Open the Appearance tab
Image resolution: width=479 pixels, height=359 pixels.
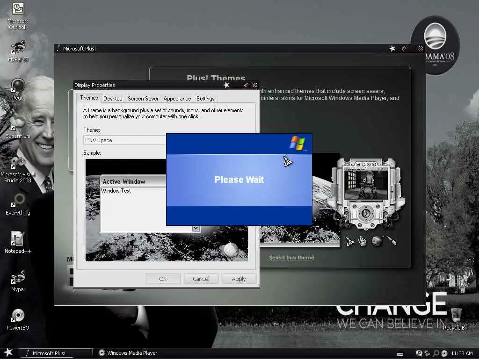(x=177, y=98)
